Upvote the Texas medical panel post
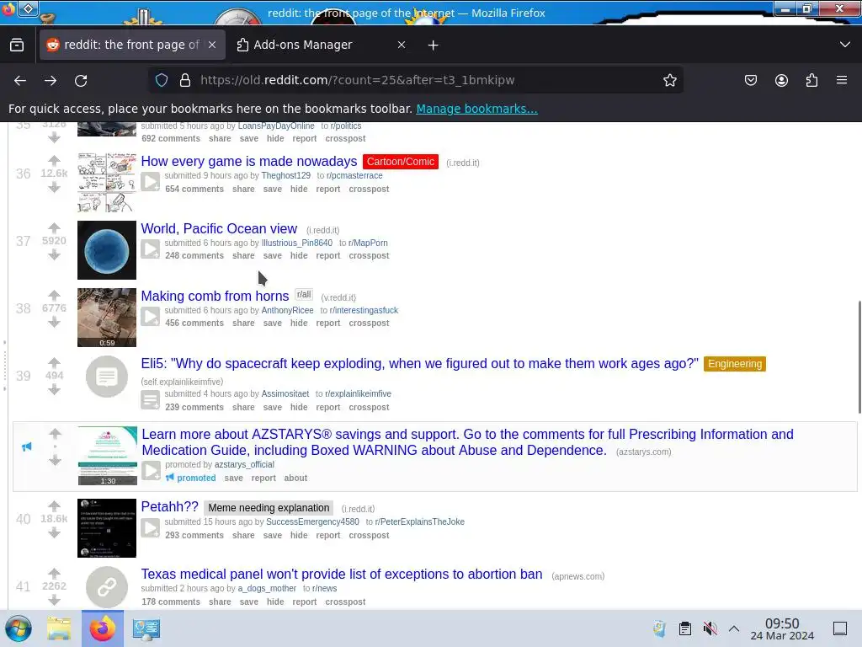This screenshot has height=647, width=862. pos(54,573)
